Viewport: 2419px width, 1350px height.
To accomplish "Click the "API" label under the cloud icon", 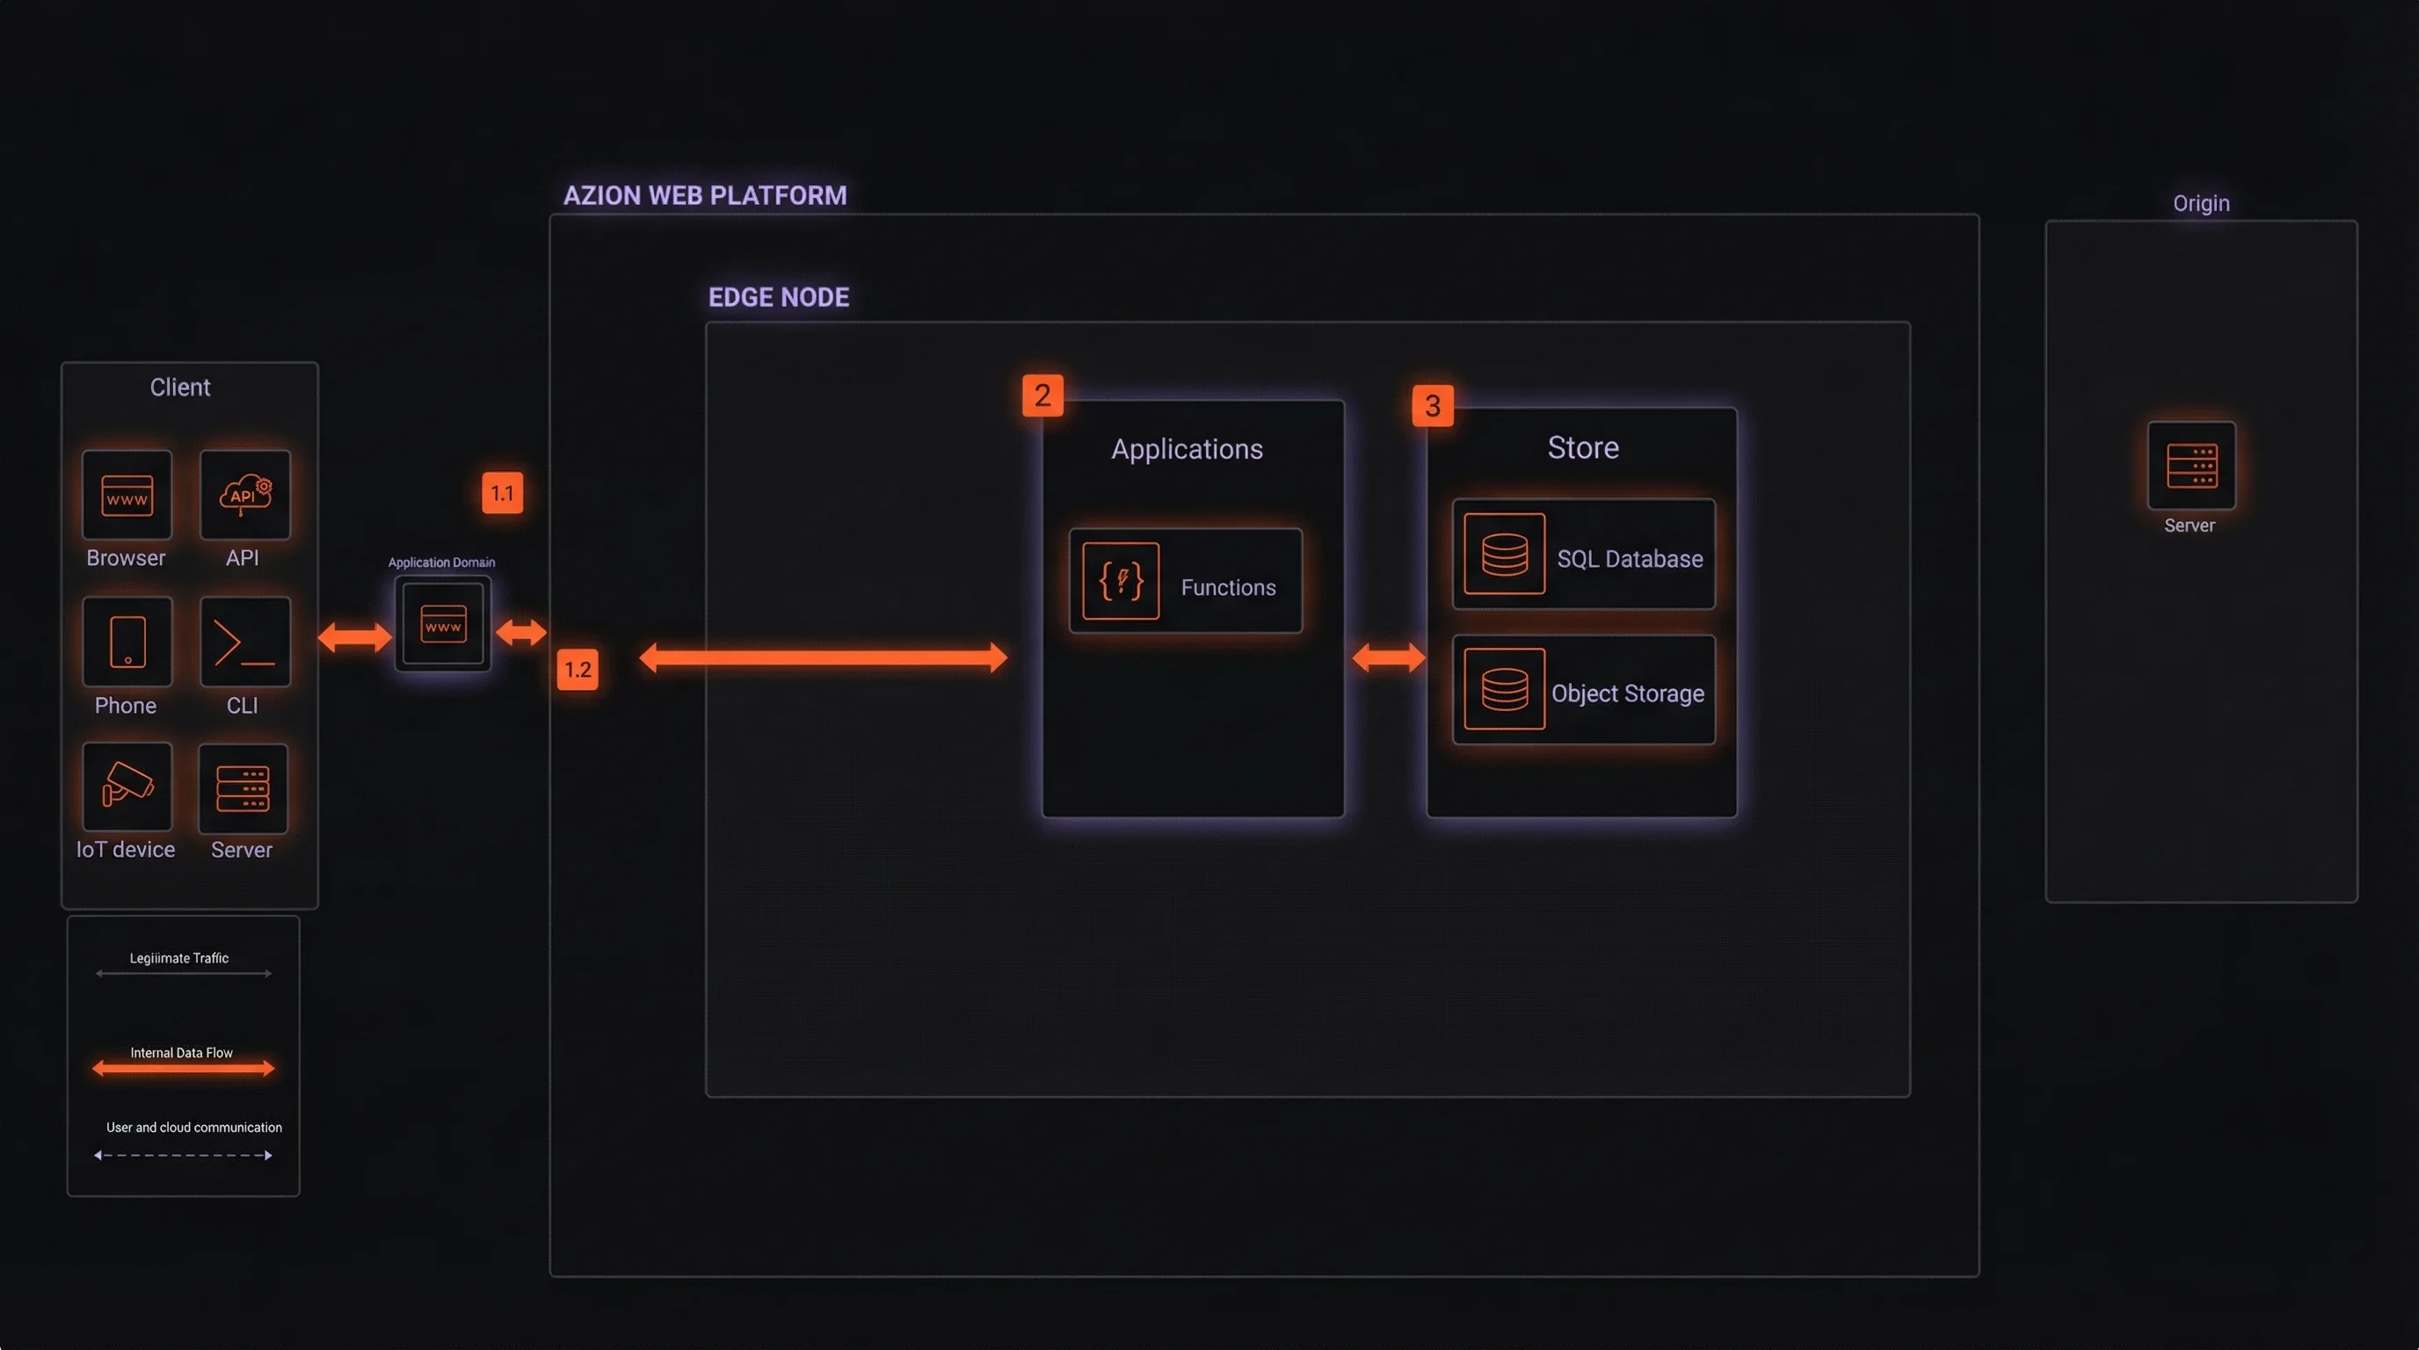I will click(243, 557).
